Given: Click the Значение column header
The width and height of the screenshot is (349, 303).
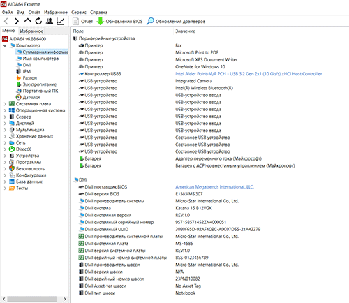Looking at the screenshot, I should coord(186,31).
